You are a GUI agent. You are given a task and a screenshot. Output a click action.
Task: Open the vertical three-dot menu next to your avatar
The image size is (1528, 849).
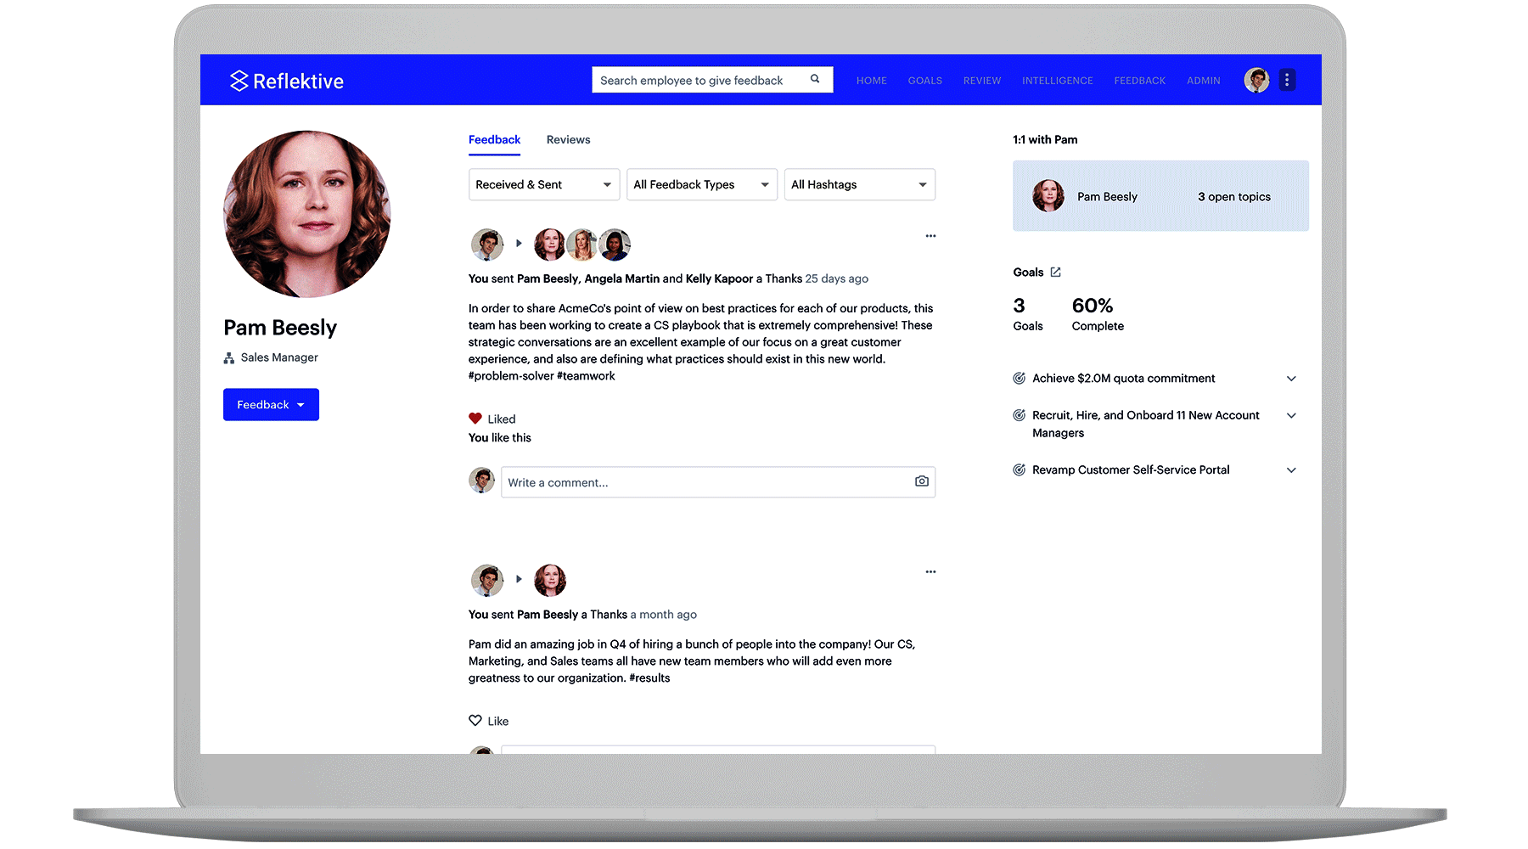(1287, 79)
